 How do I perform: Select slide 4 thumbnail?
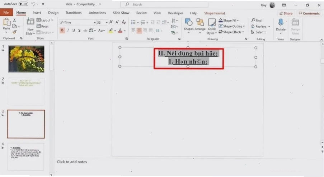click(x=26, y=157)
